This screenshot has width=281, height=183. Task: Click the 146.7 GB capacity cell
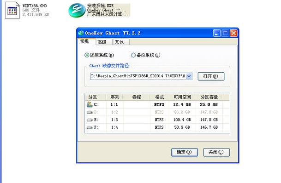[209, 127]
